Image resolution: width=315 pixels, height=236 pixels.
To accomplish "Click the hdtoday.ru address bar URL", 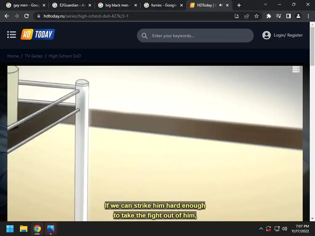I will point(86,16).
